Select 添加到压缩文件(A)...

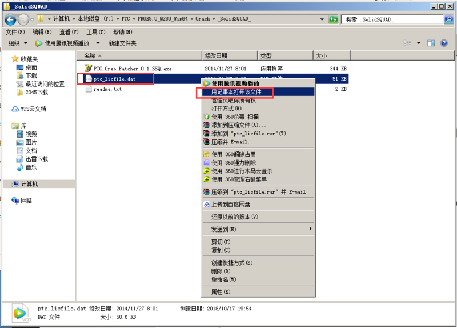tap(259, 125)
